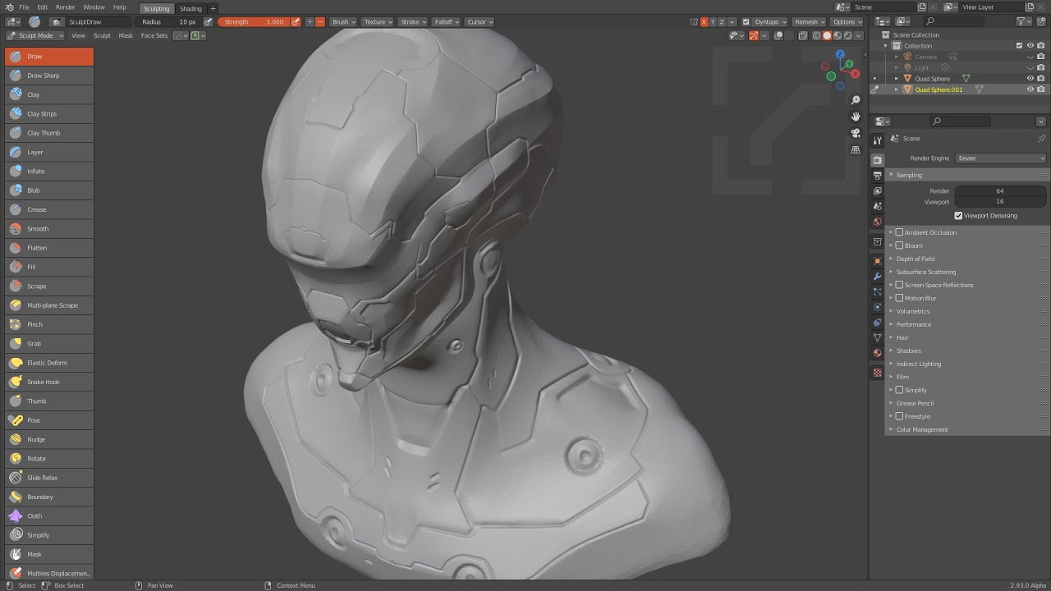Screen dimensions: 1051x591
Task: Select the Cloth brush
Action: 48,515
